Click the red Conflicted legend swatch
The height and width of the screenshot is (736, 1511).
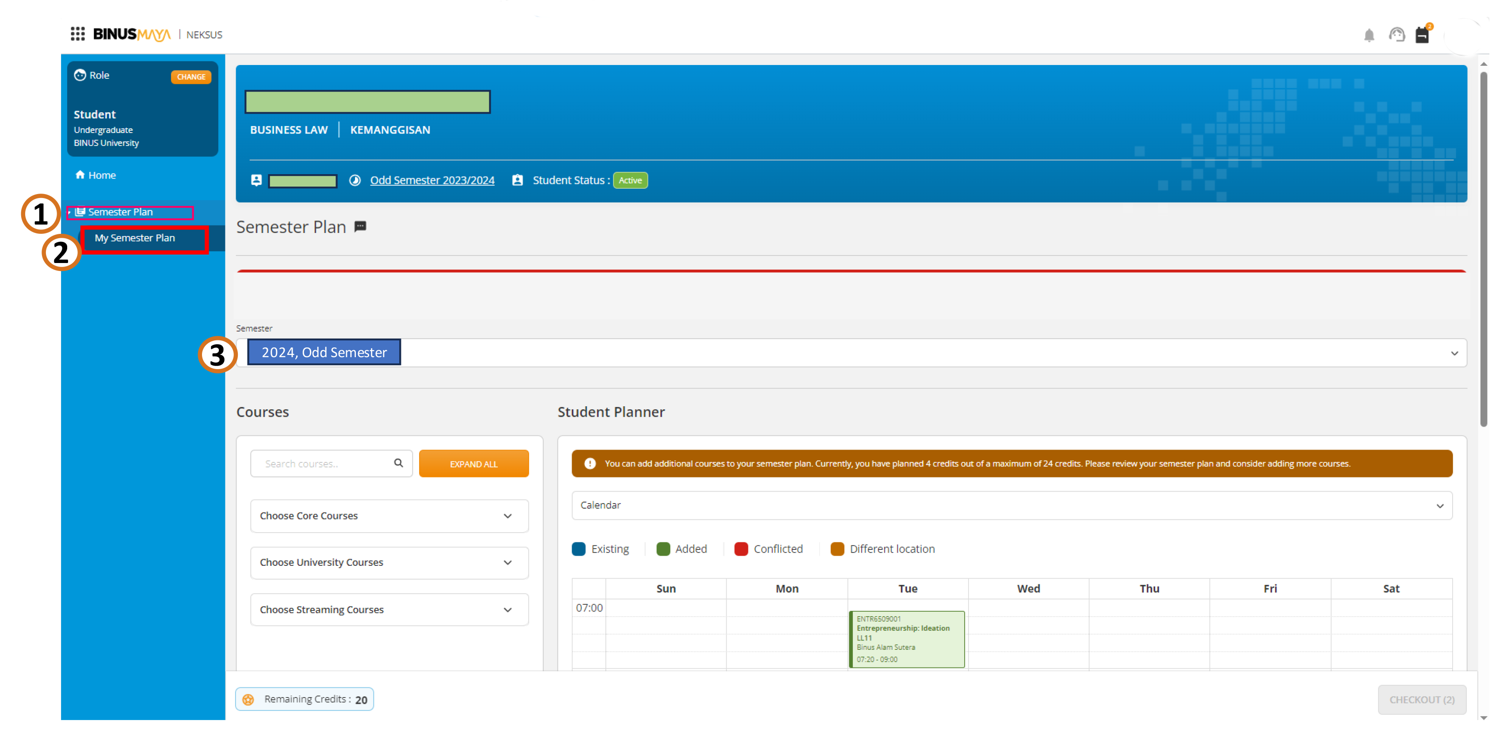click(741, 549)
